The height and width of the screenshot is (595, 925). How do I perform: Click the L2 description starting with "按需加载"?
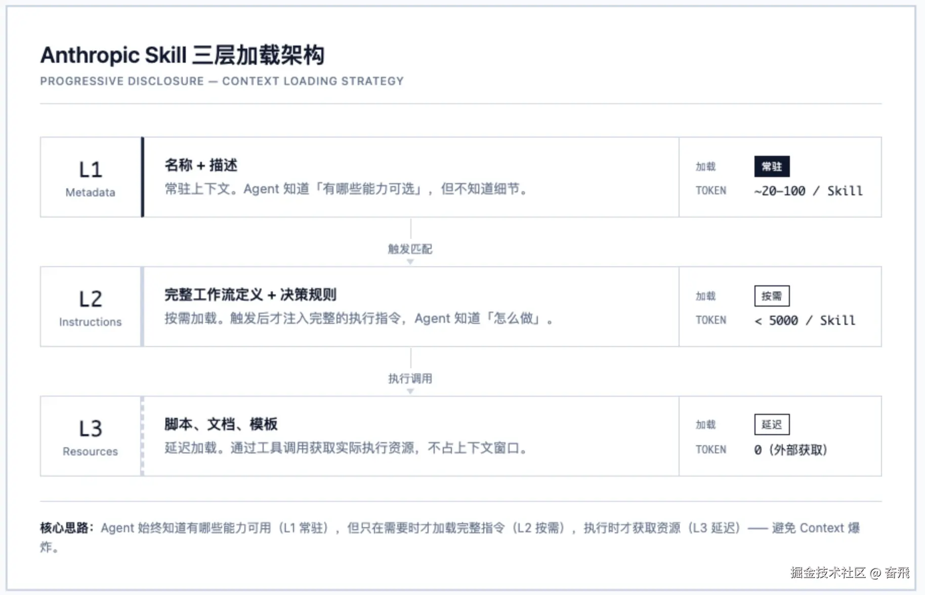359,319
